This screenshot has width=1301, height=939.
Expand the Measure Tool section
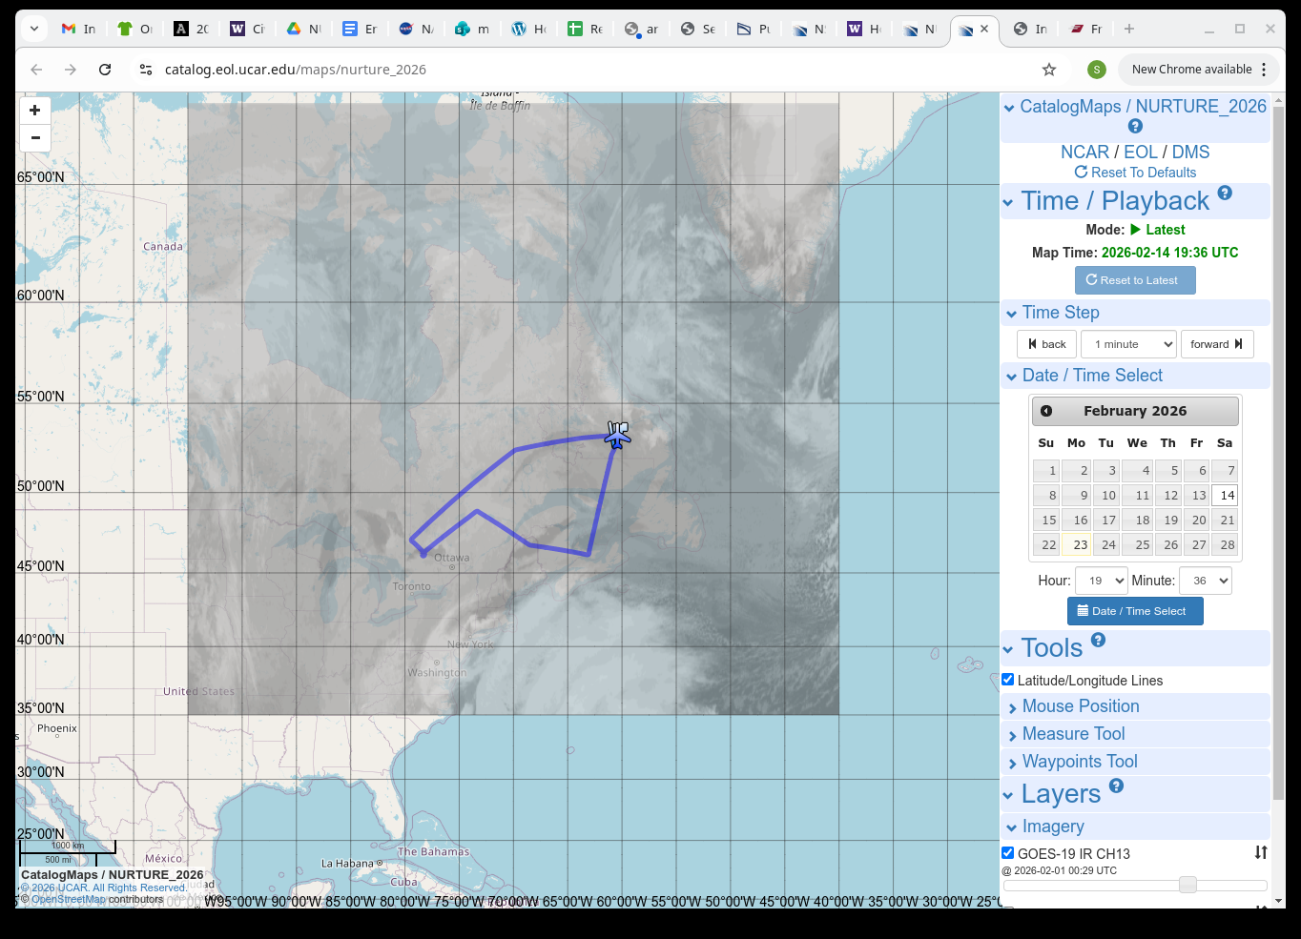[1073, 734]
